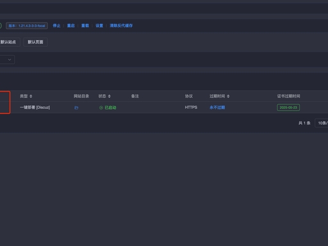This screenshot has width=328, height=246.
Task: Click the version 1.21.4.3-3-3-focal tag
Action: point(27,26)
